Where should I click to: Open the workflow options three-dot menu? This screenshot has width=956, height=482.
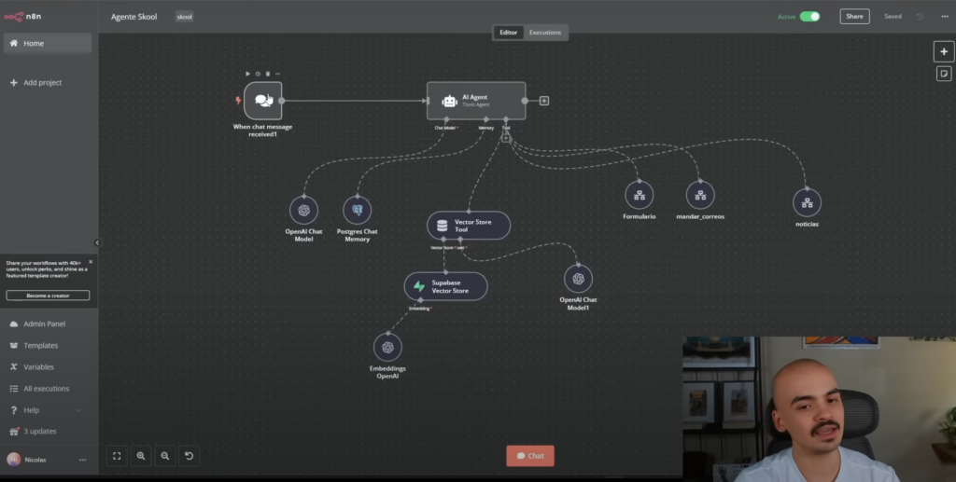(943, 16)
